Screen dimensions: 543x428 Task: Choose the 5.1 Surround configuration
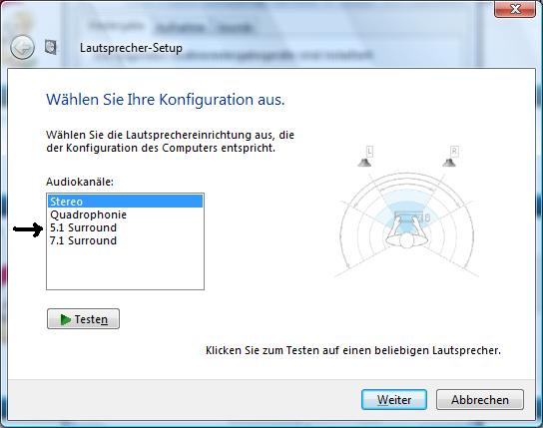[125, 227]
